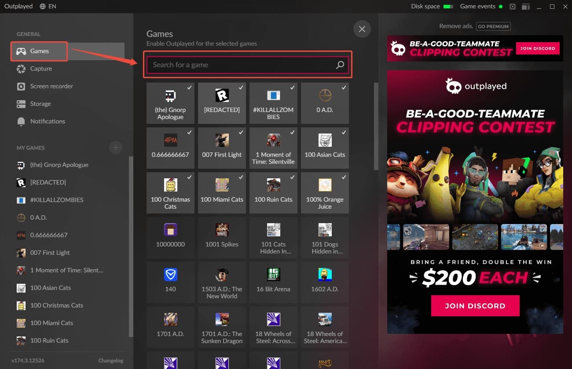Click the Outplayed app title
This screenshot has height=369, width=572.
(19, 7)
